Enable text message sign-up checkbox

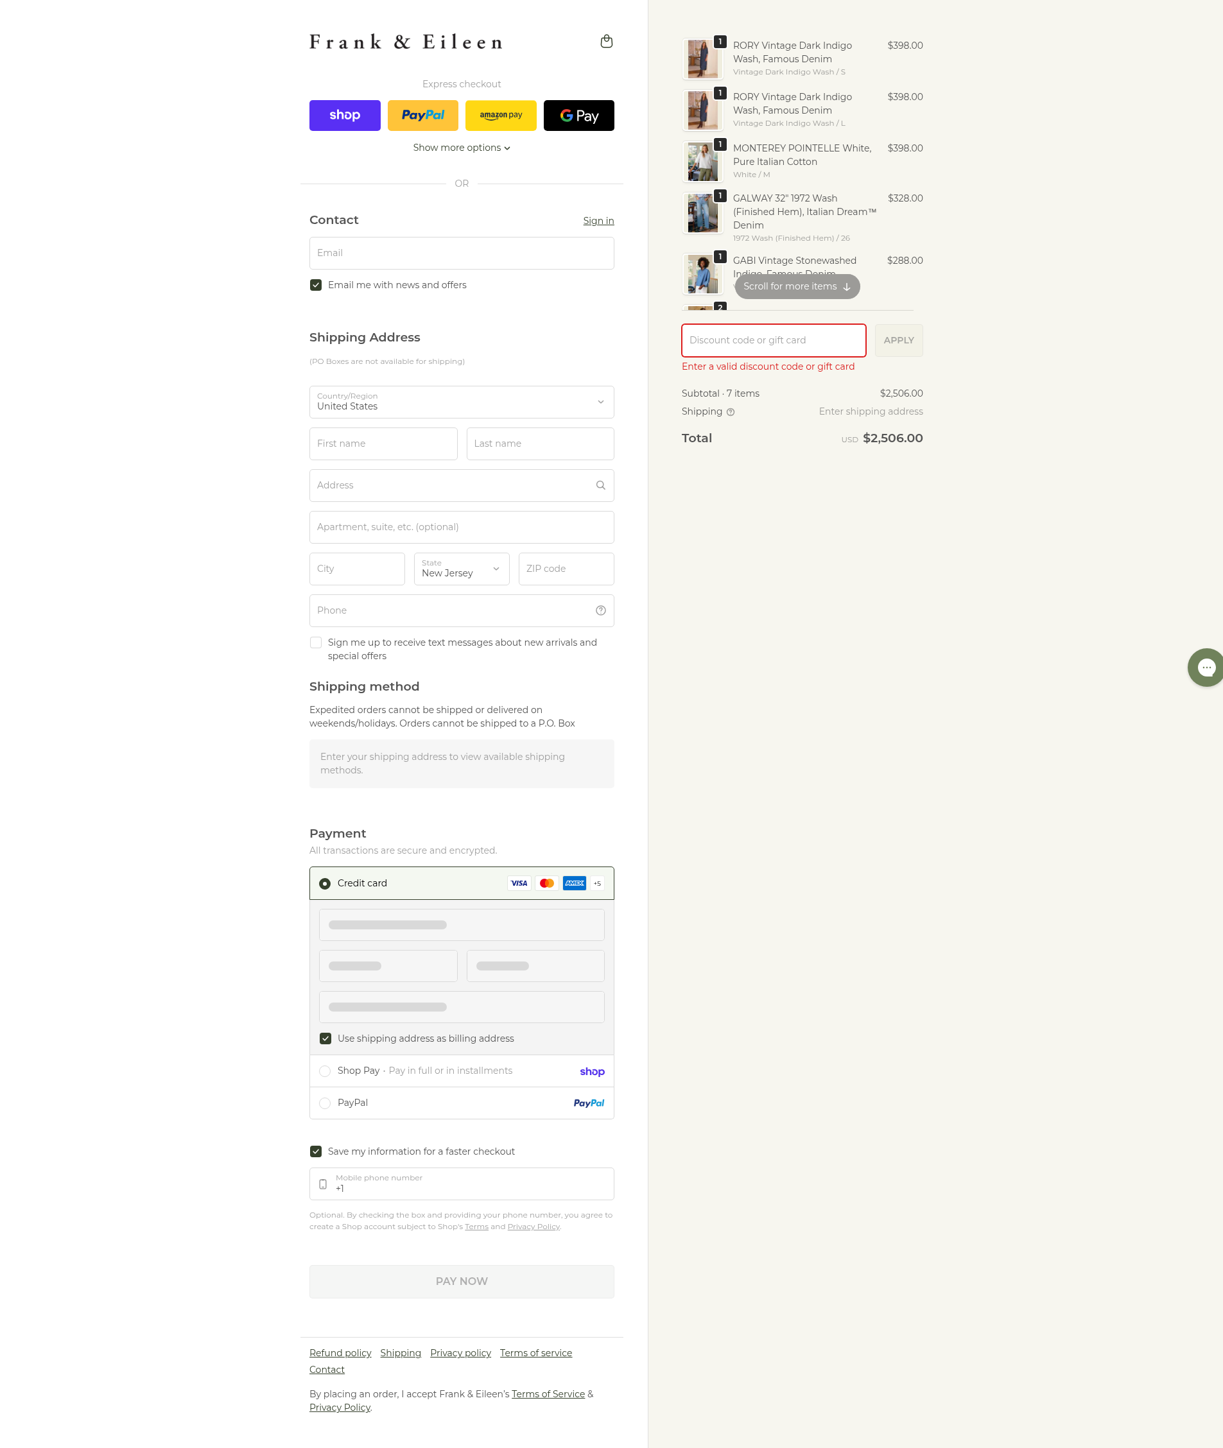[316, 642]
